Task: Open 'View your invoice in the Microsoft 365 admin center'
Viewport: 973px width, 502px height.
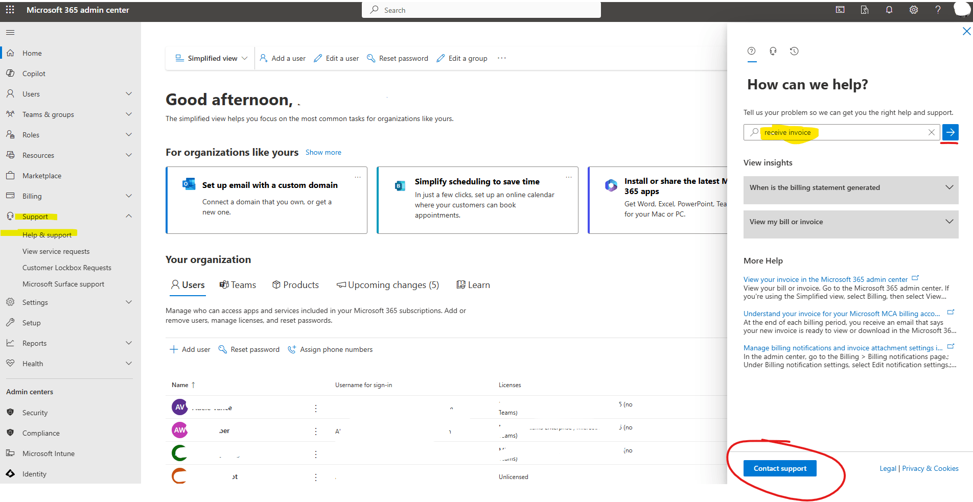Action: click(x=825, y=279)
